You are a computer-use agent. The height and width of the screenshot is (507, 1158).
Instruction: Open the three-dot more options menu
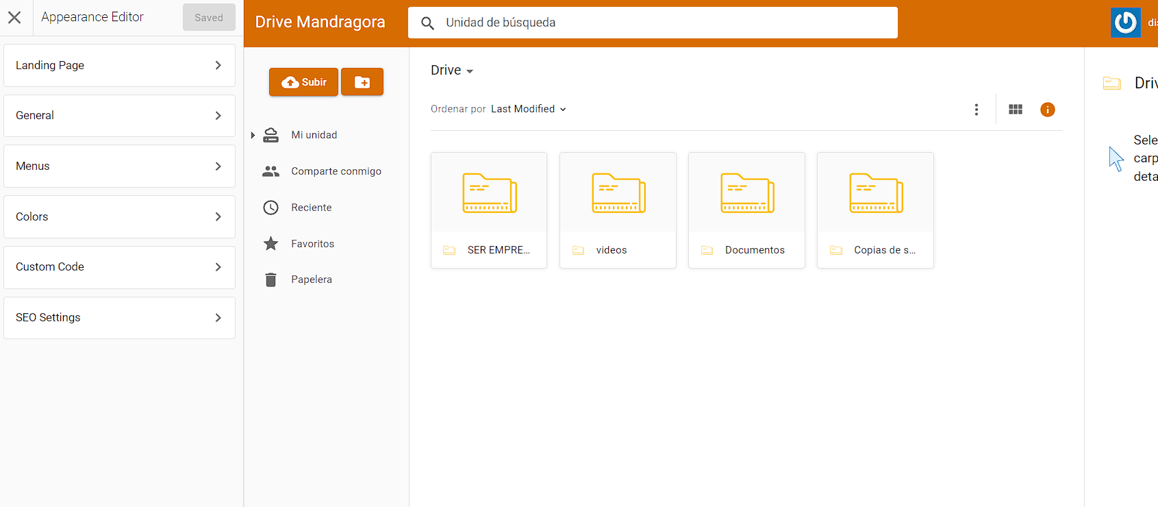coord(976,110)
